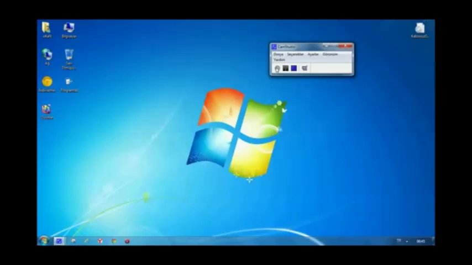The width and height of the screenshot is (472, 265).
Task: Open the Yardım menu in CamStudio
Action: [279, 60]
